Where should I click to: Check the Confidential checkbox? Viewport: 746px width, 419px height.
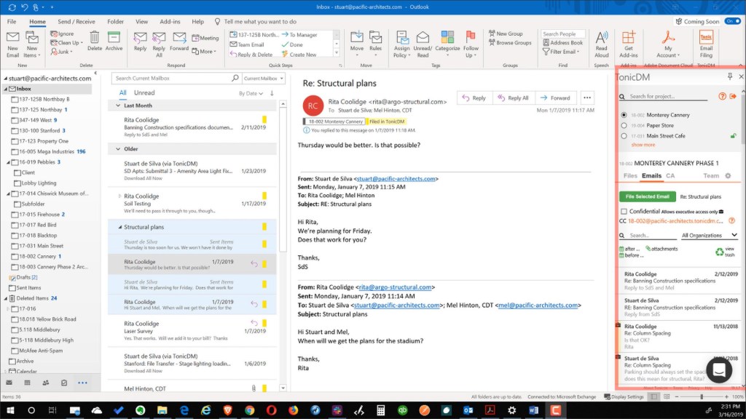coord(624,212)
